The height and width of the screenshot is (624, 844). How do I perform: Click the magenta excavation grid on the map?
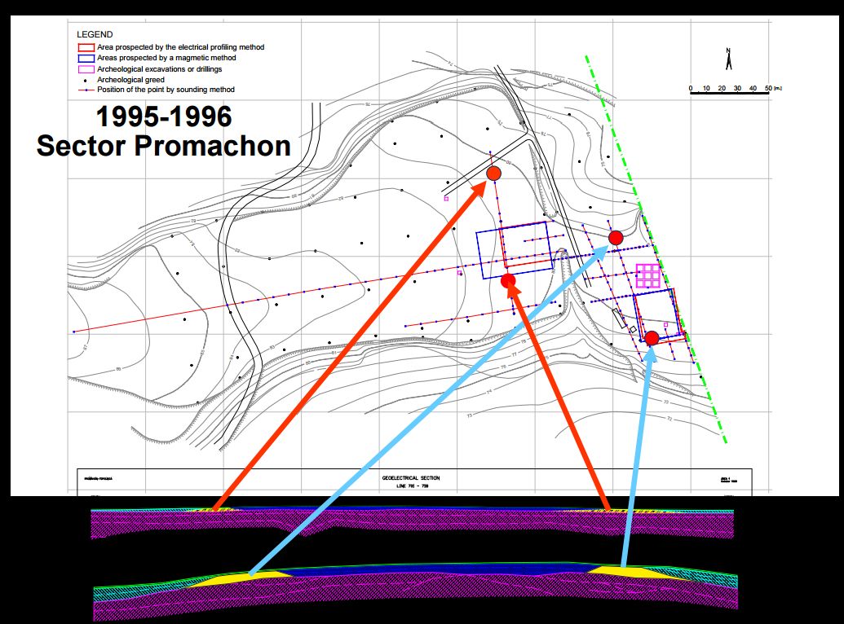[x=648, y=275]
